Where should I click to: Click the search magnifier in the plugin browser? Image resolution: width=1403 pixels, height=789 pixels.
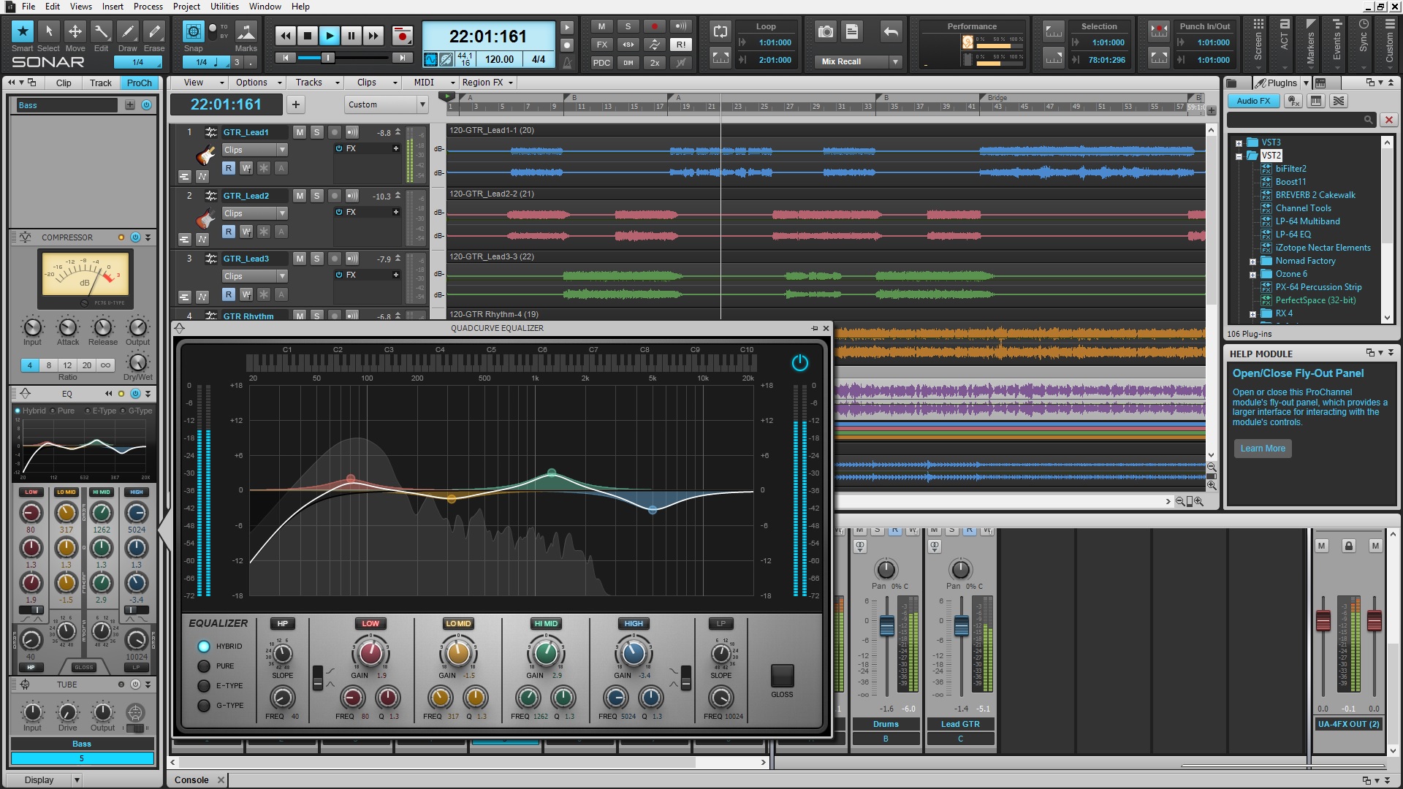(1367, 119)
